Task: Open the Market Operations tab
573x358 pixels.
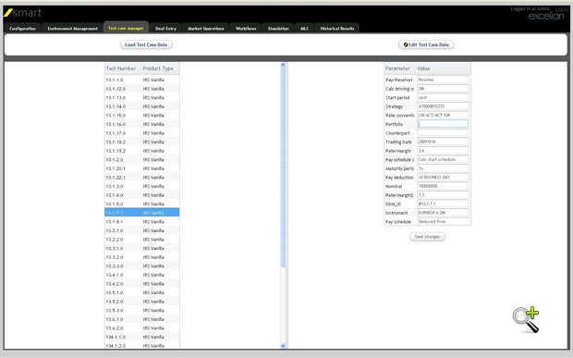Action: click(206, 28)
